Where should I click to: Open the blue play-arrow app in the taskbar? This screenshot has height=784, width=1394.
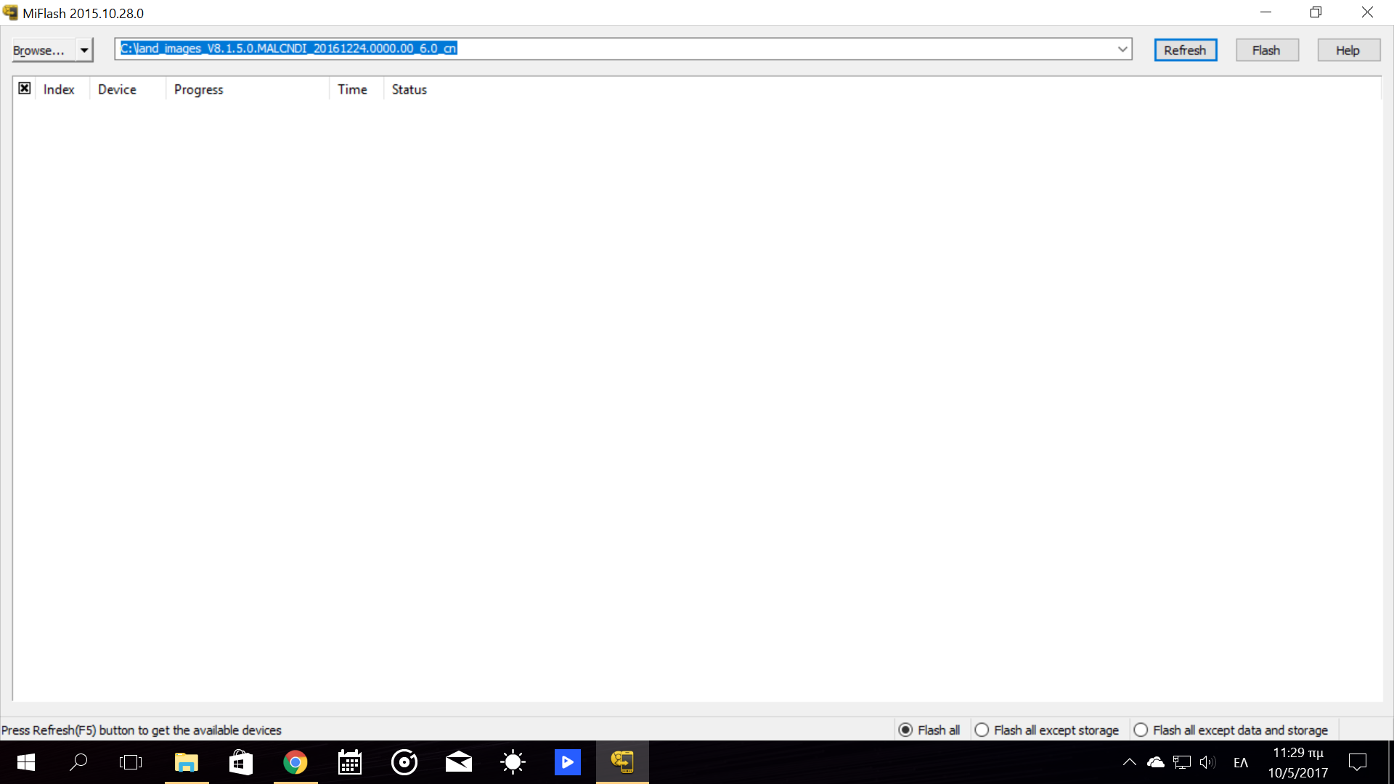(x=567, y=762)
